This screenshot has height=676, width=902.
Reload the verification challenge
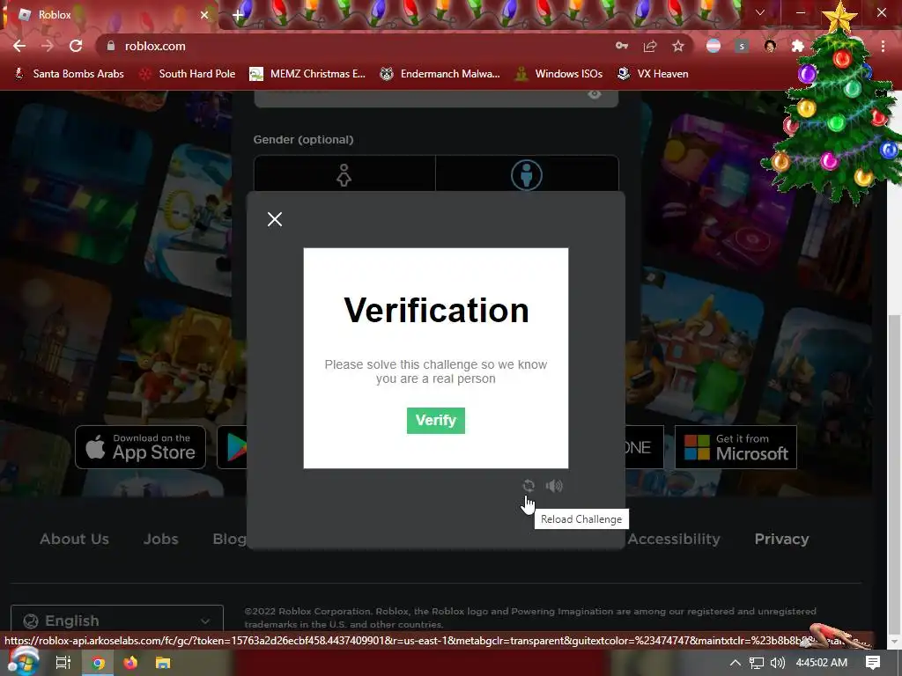coord(529,486)
